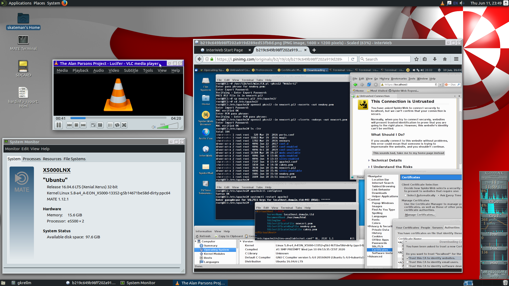Open network tray icon in top panel
509x286 pixels.
coord(449,3)
